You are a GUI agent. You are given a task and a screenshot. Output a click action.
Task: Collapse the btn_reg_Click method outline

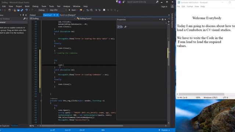[x=41, y=101]
